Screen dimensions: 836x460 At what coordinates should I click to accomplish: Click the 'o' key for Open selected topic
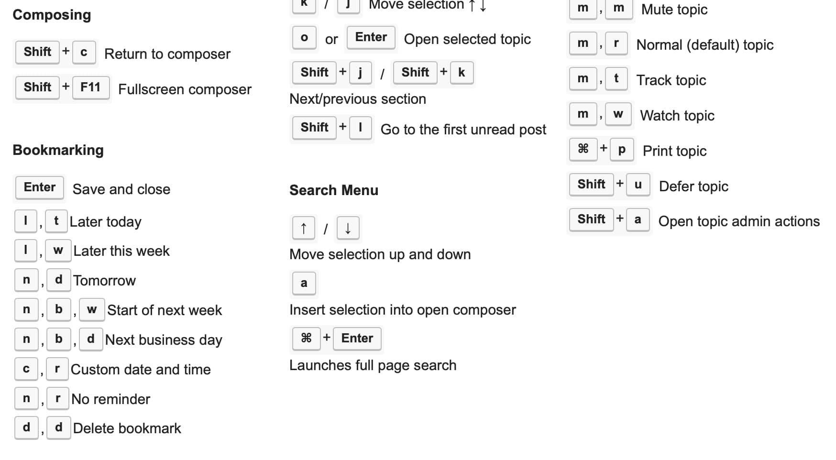(x=304, y=38)
